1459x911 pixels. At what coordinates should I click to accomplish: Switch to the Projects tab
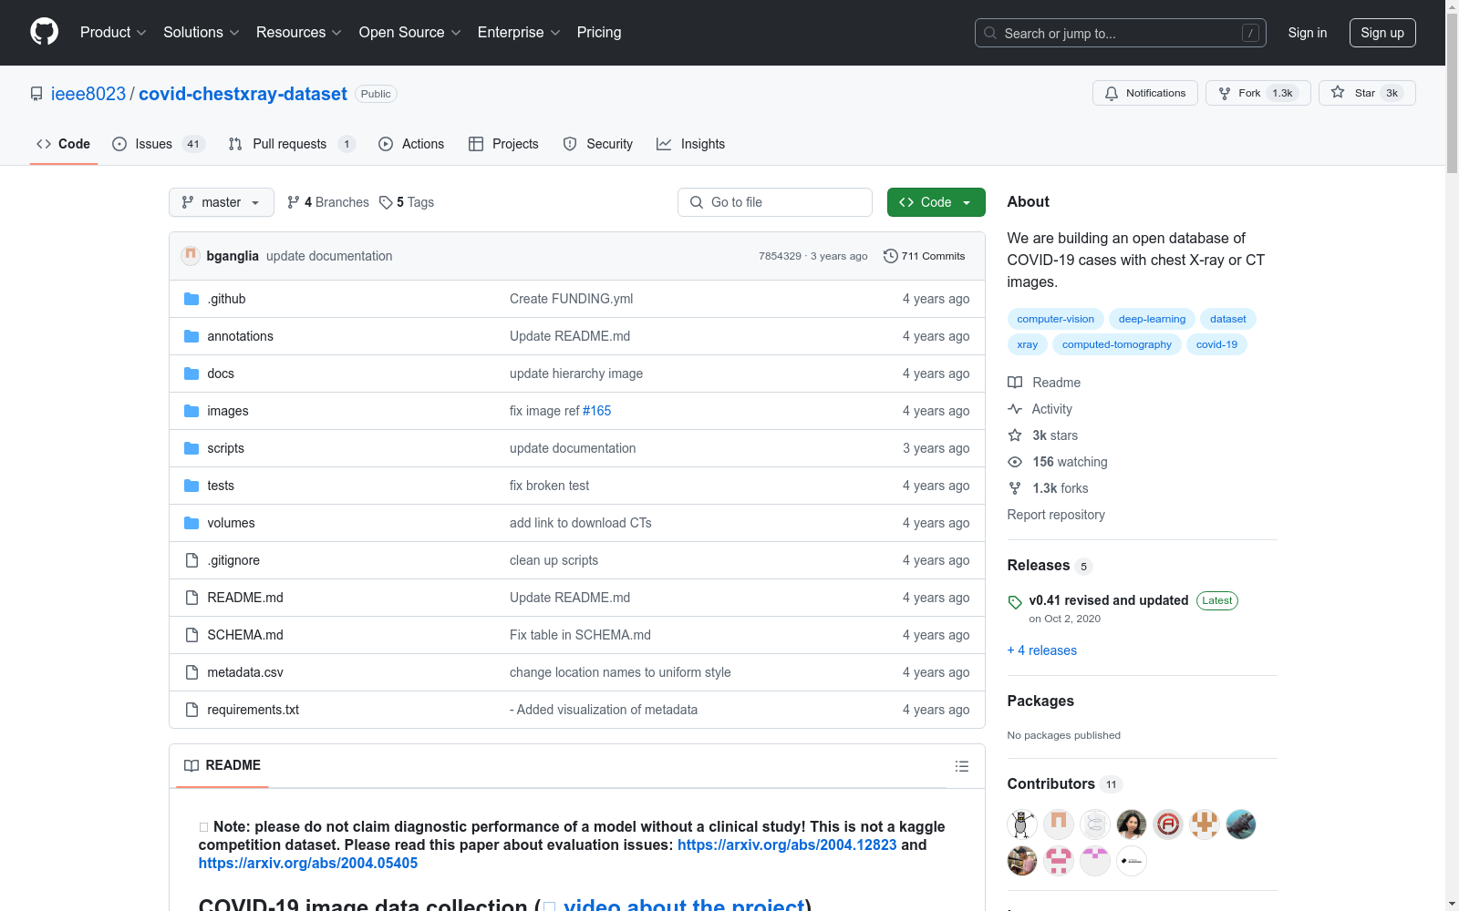[x=503, y=144]
